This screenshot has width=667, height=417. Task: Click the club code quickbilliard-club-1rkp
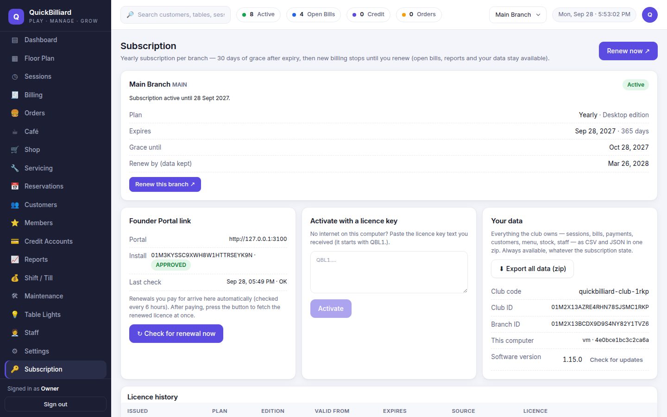(614, 291)
